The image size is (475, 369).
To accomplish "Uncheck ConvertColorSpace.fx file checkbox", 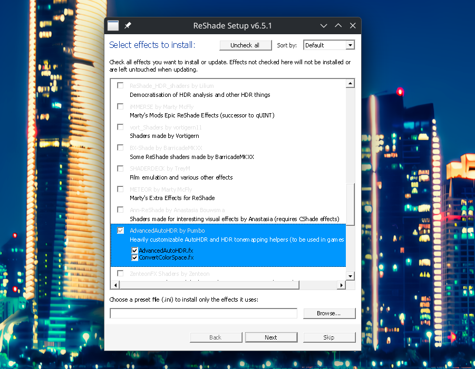I will [x=135, y=258].
